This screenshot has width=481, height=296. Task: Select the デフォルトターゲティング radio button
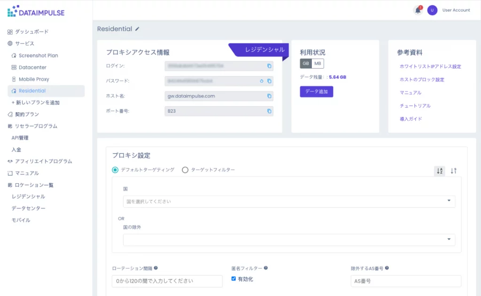point(116,170)
